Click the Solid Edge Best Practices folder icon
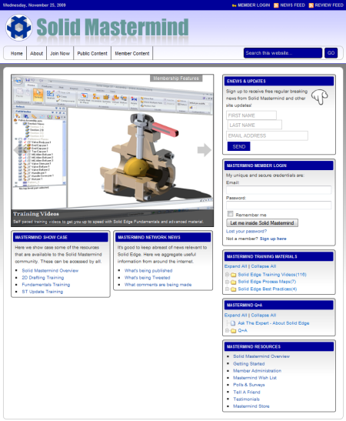The width and height of the screenshot is (346, 421). [x=233, y=289]
